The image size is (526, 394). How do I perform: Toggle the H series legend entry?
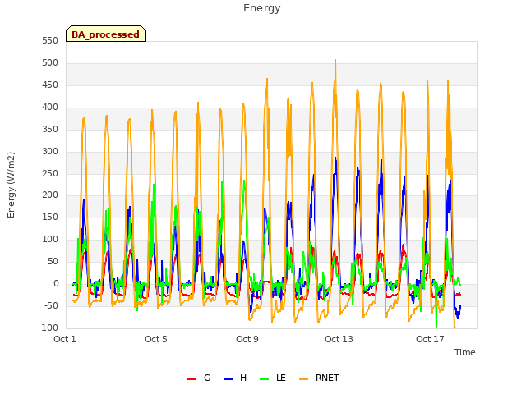(235, 378)
